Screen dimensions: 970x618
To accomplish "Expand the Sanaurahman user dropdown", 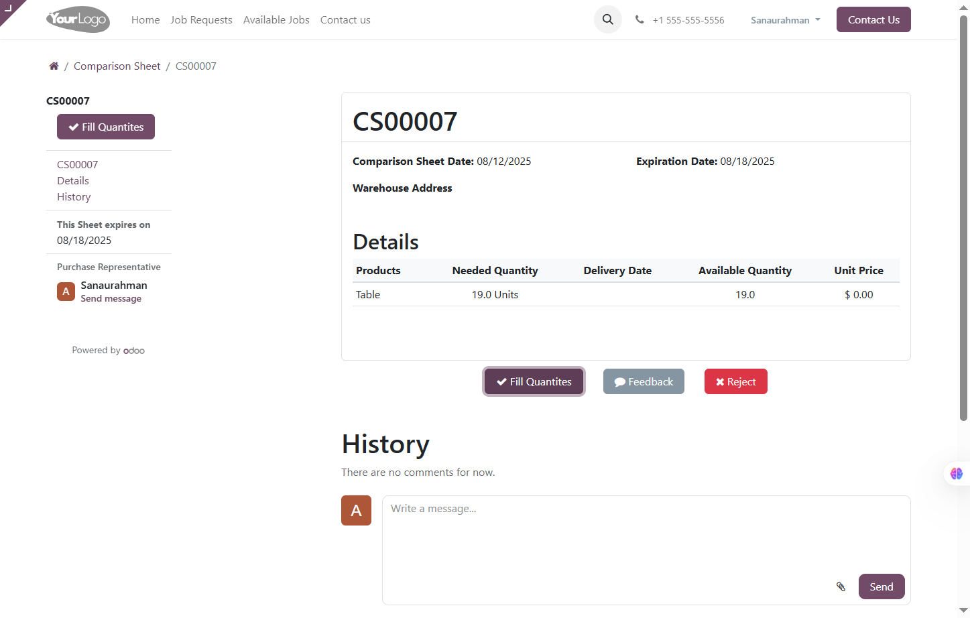I will pos(785,20).
